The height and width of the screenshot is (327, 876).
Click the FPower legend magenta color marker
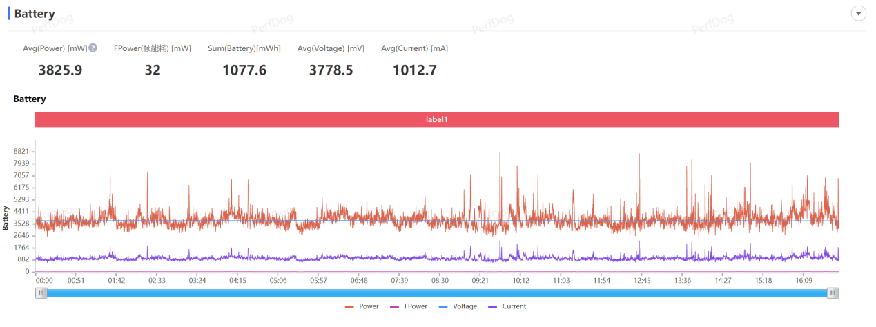click(395, 306)
